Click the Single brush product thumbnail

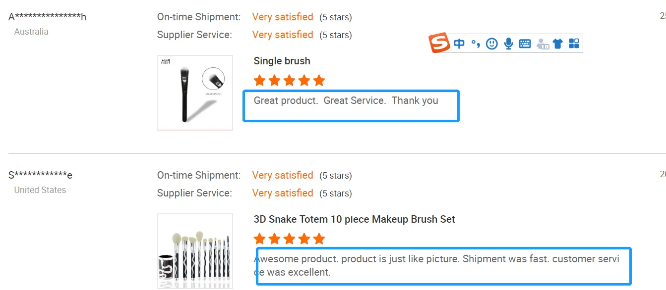coord(195,93)
